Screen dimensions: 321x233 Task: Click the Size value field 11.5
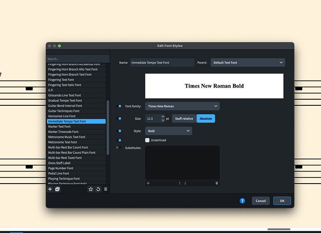pos(153,118)
